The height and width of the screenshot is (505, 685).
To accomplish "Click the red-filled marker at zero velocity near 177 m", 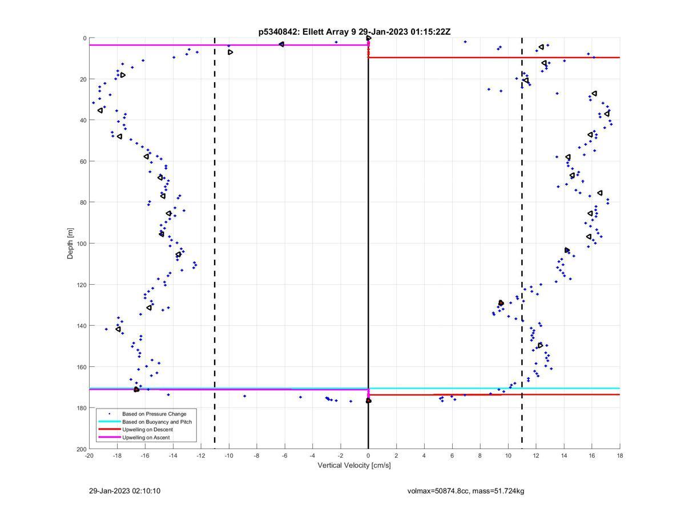I will tap(369, 401).
